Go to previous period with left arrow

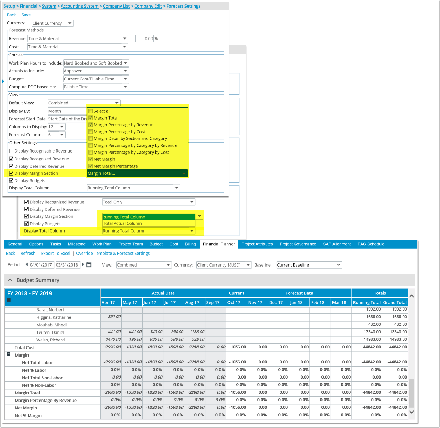(x=27, y=264)
